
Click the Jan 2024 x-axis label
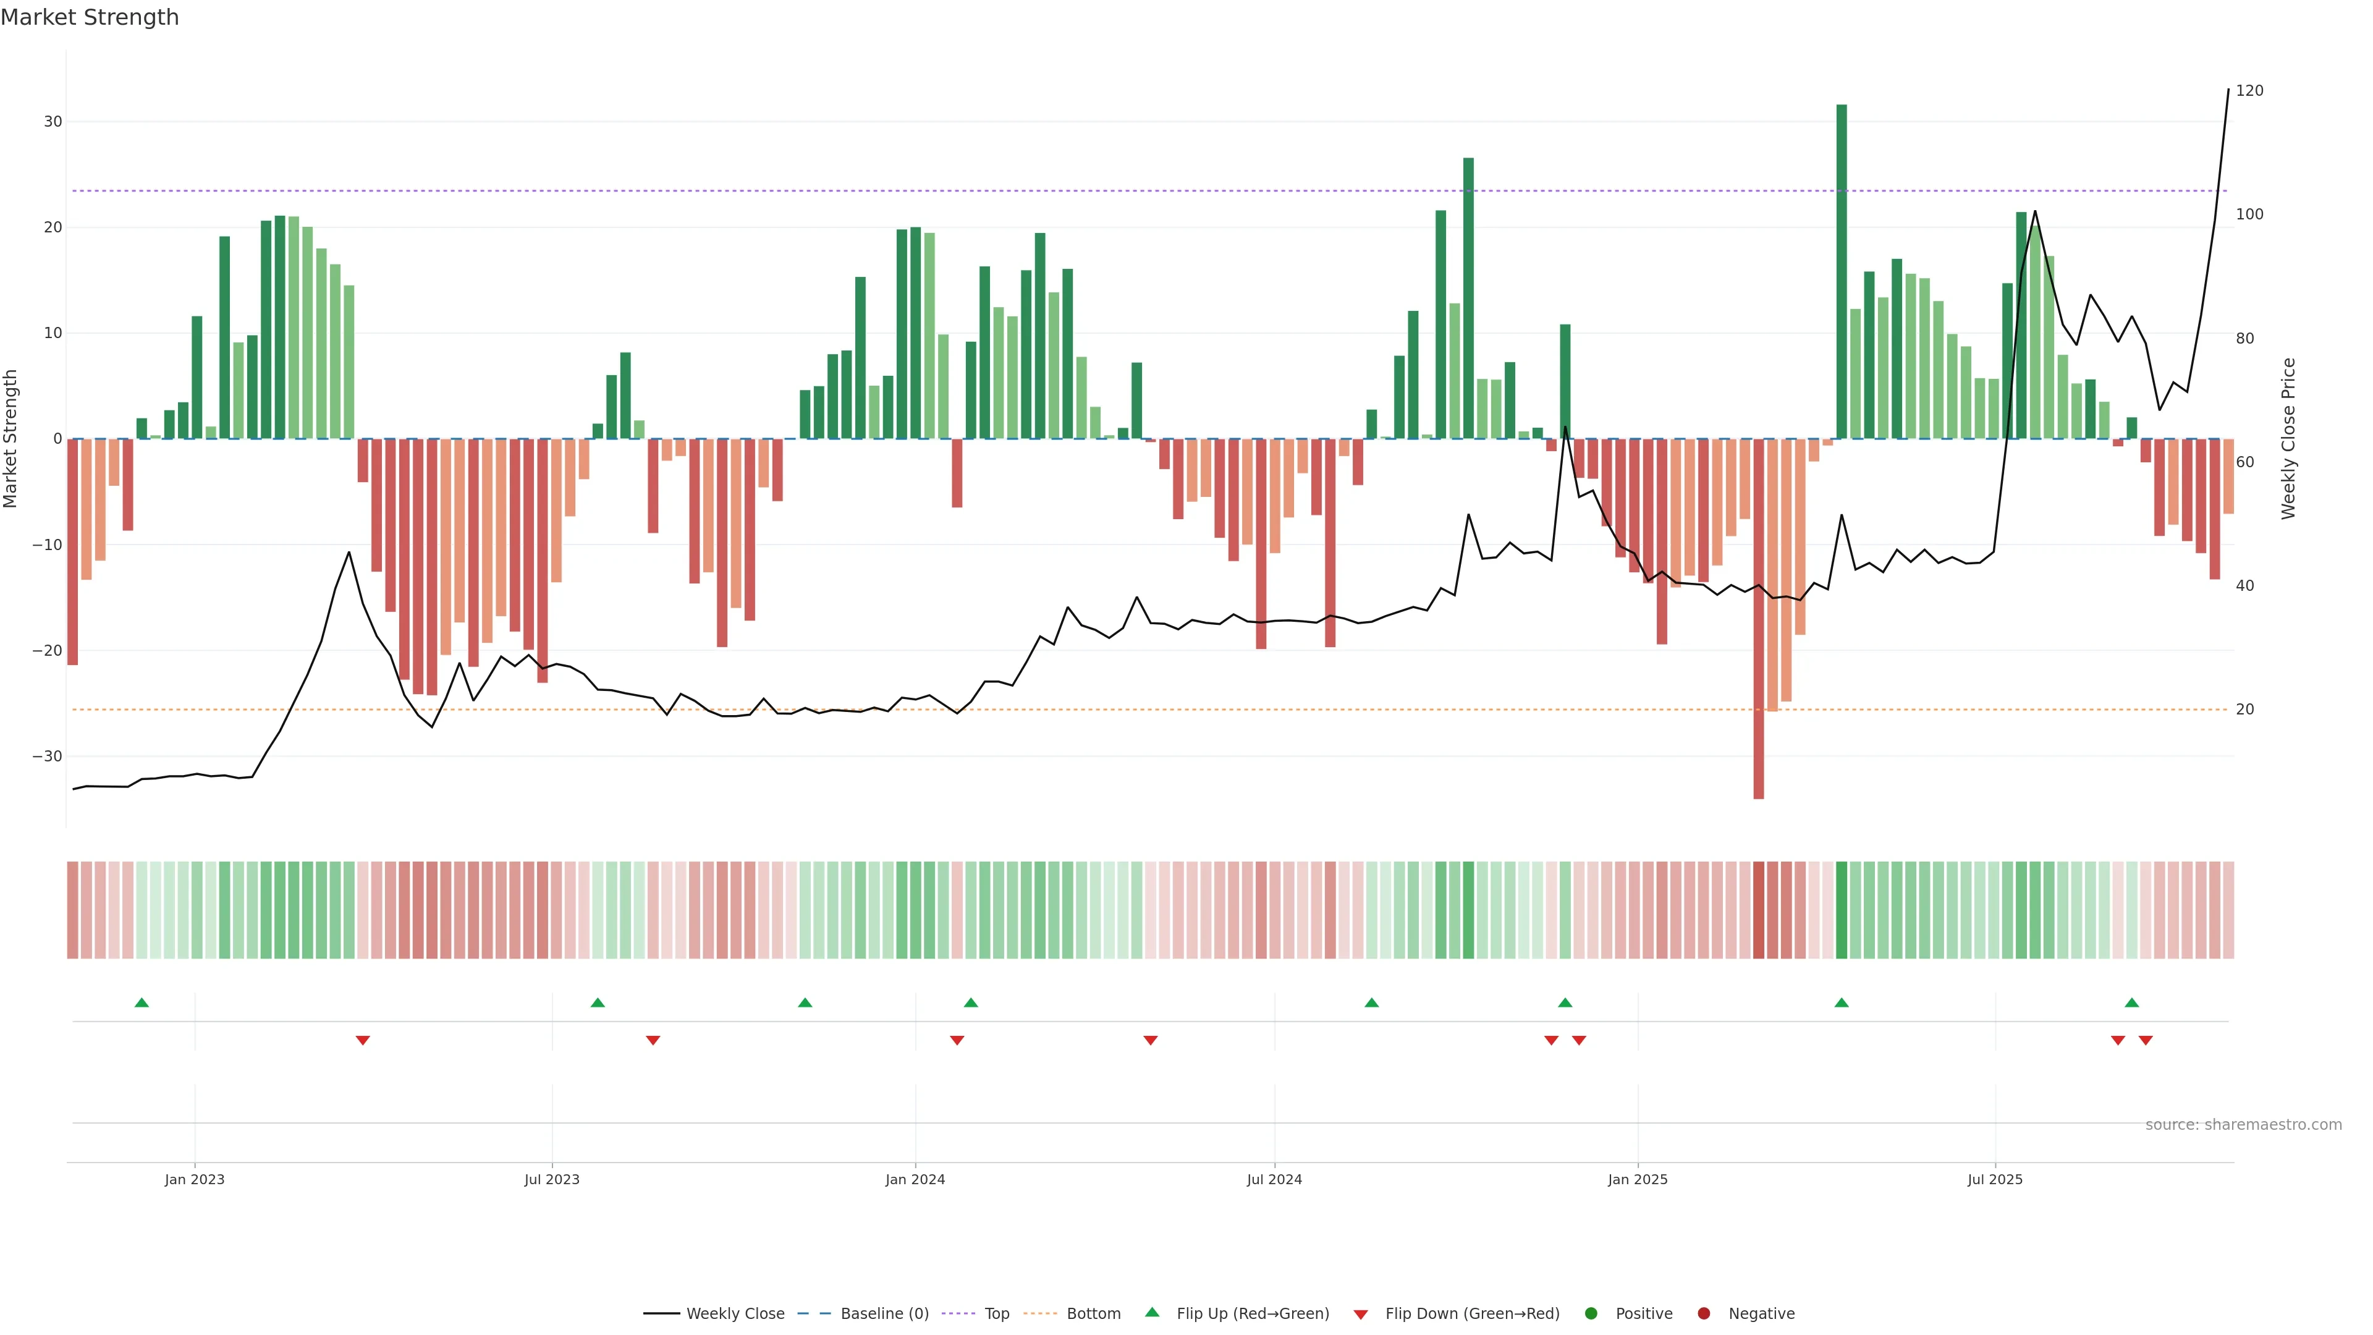point(915,1179)
